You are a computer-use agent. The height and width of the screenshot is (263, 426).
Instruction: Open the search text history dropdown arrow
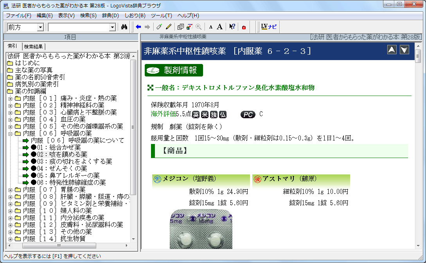113,27
